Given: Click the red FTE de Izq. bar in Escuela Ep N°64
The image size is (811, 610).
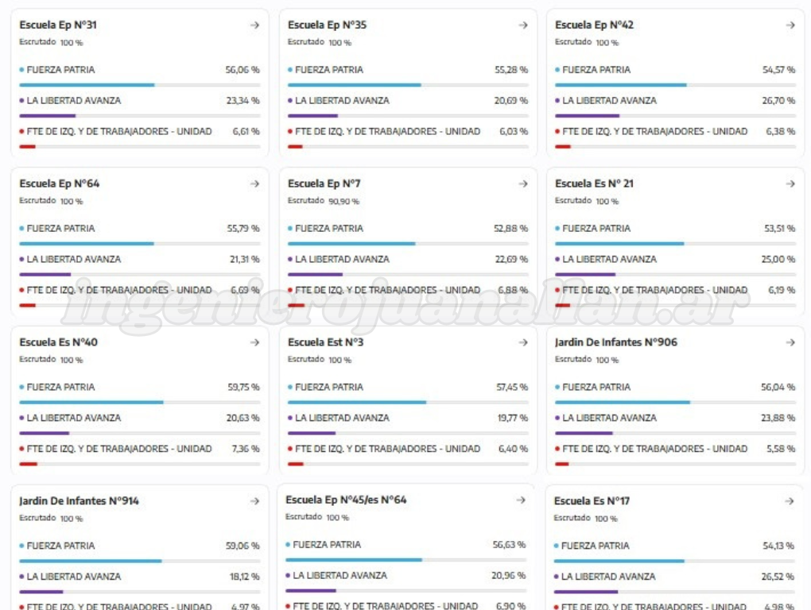Looking at the screenshot, I should pos(27,305).
